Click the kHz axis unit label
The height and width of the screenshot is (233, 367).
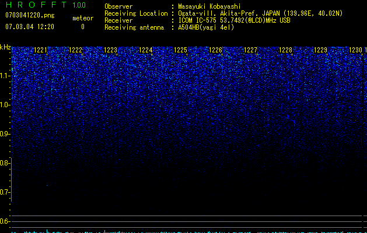tap(5, 47)
